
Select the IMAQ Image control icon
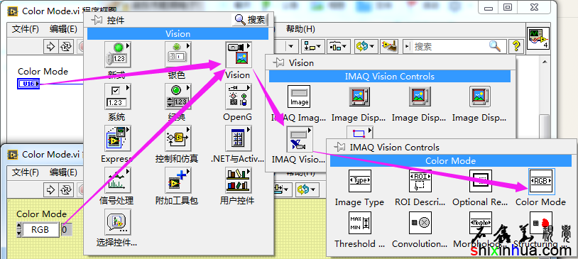click(299, 97)
